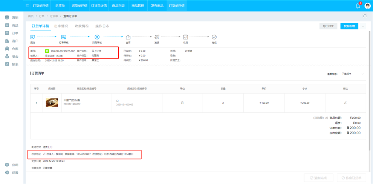Open the 设置 settings sidebar item
373x184 pixels.
point(12,173)
